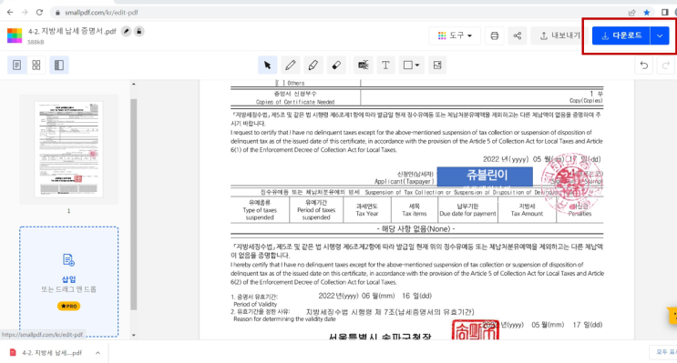Click the downloaded PDF file in downloads bar
This screenshot has height=363, width=677.
[52, 353]
